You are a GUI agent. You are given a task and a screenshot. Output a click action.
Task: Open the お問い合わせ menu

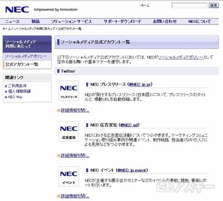click(x=165, y=21)
